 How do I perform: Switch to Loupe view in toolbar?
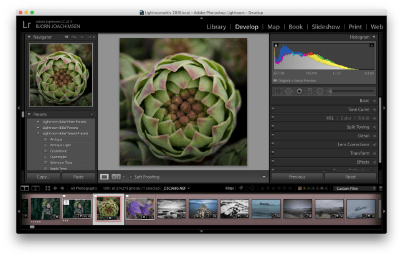(105, 177)
